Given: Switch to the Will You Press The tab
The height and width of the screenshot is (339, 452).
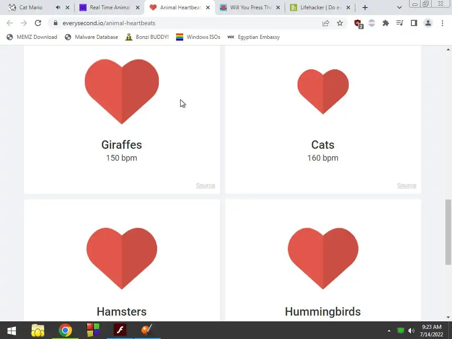Looking at the screenshot, I should [250, 8].
